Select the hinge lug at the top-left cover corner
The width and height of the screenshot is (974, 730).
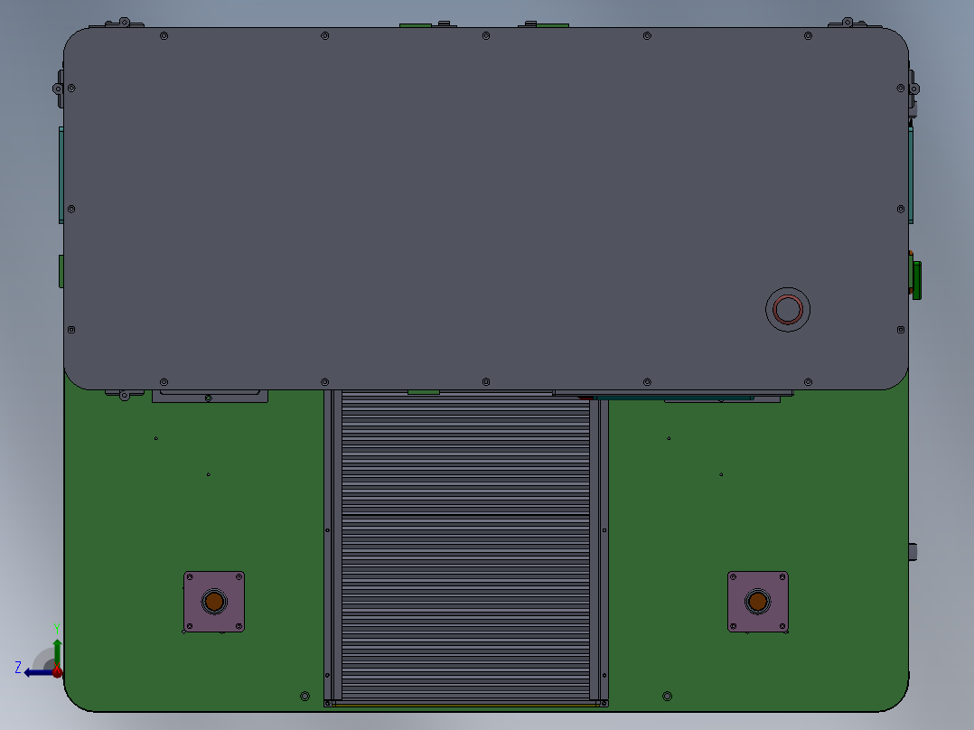(125, 23)
